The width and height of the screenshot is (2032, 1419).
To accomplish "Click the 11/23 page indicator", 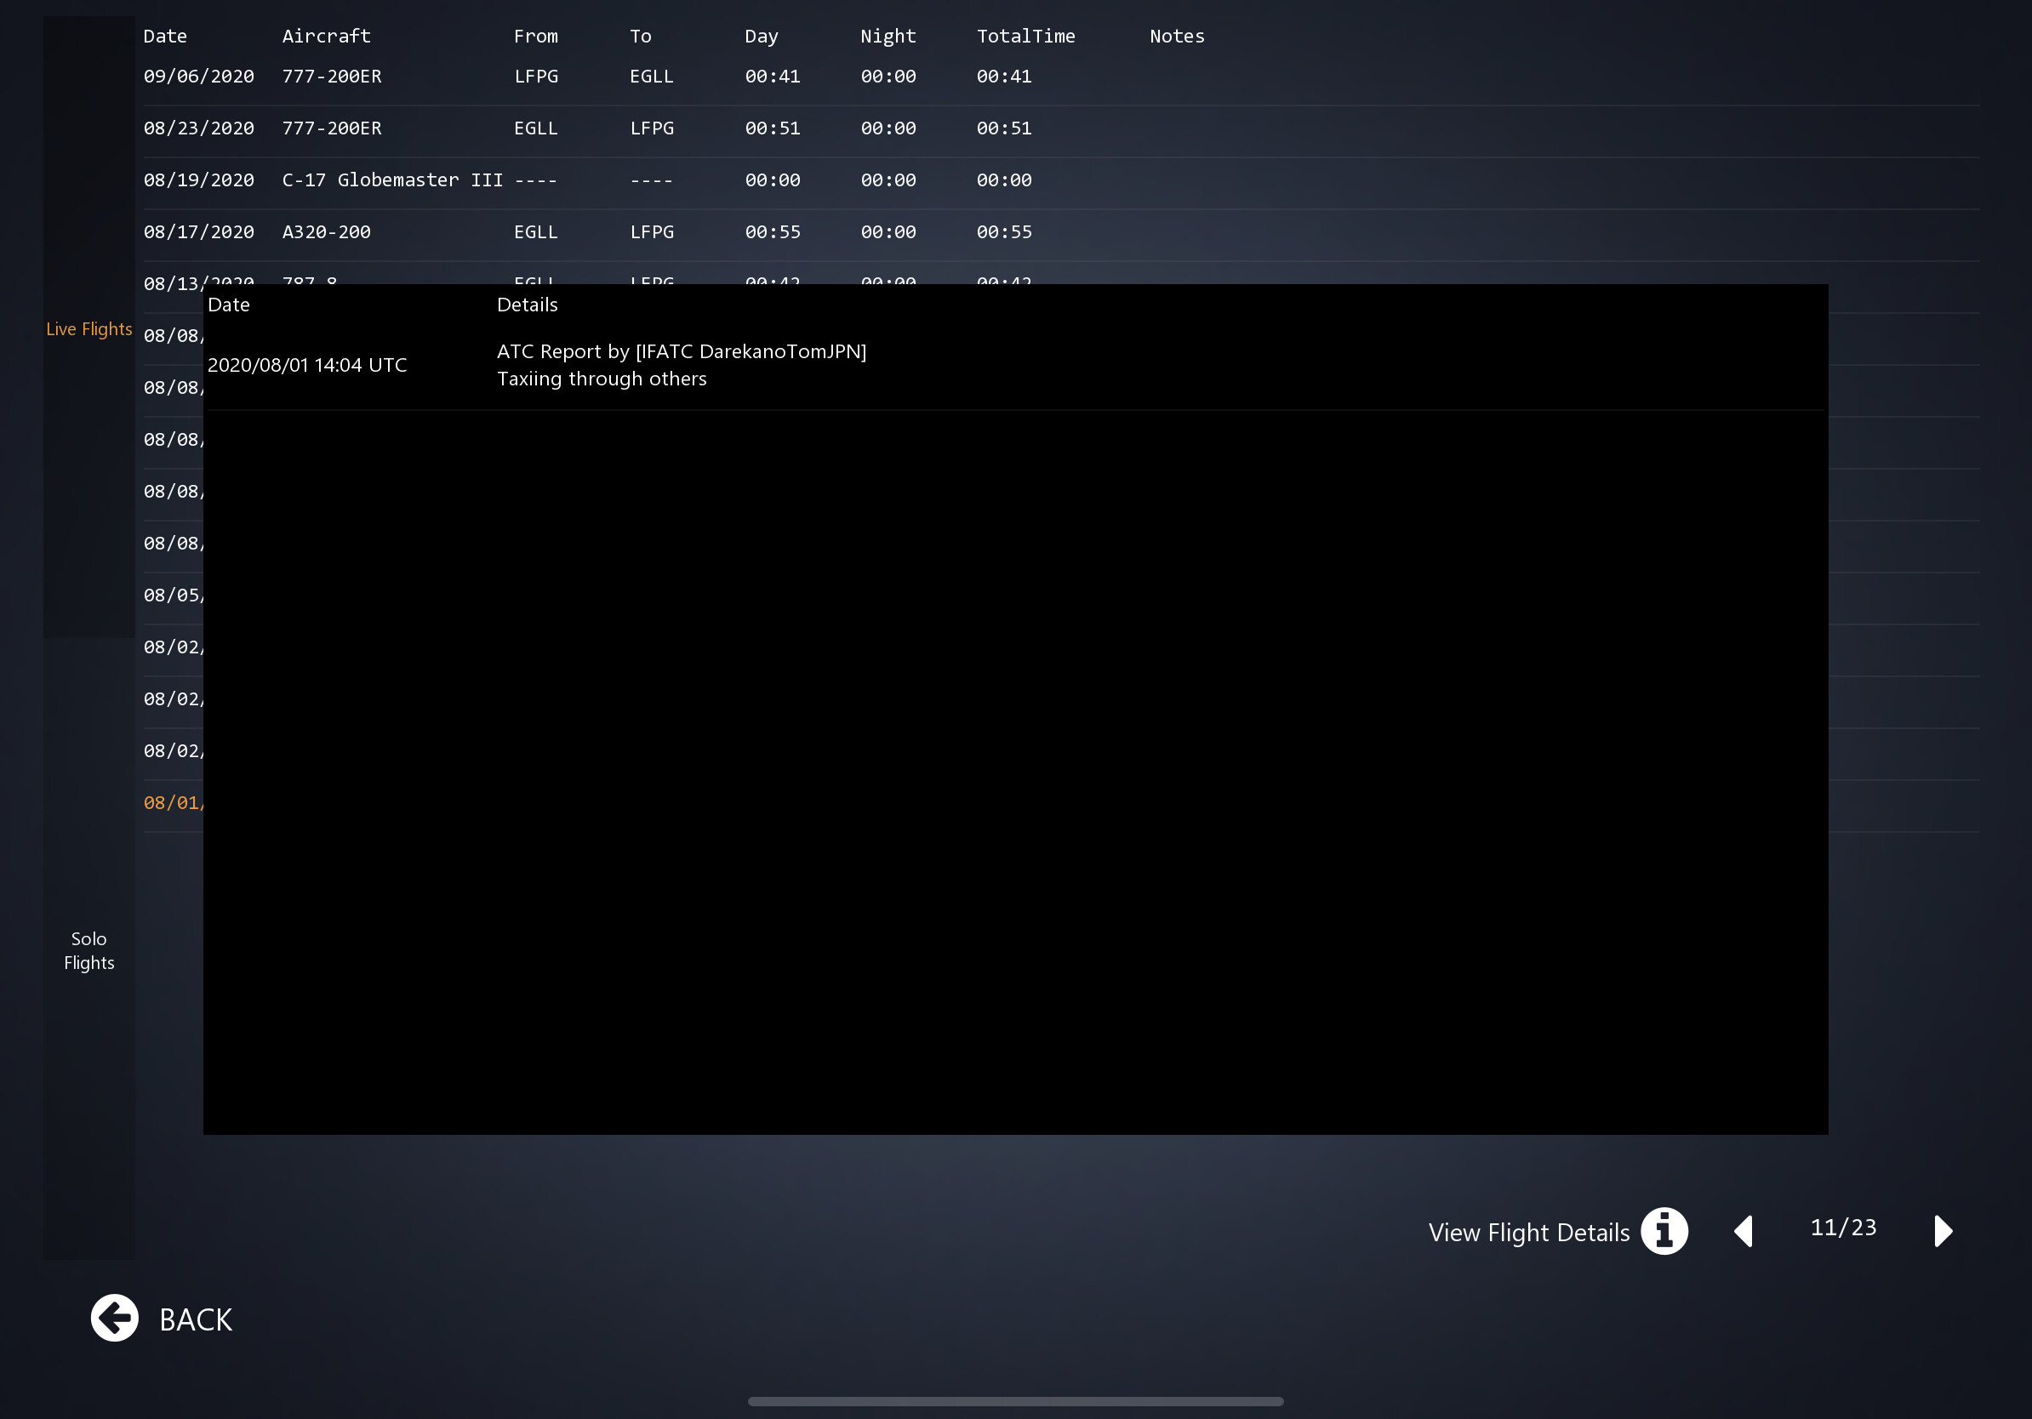I will tap(1842, 1228).
